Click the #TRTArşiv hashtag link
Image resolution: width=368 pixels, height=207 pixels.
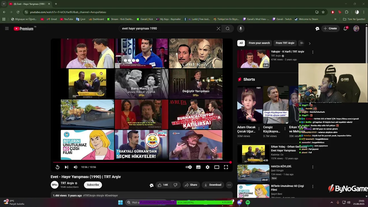click(x=89, y=195)
